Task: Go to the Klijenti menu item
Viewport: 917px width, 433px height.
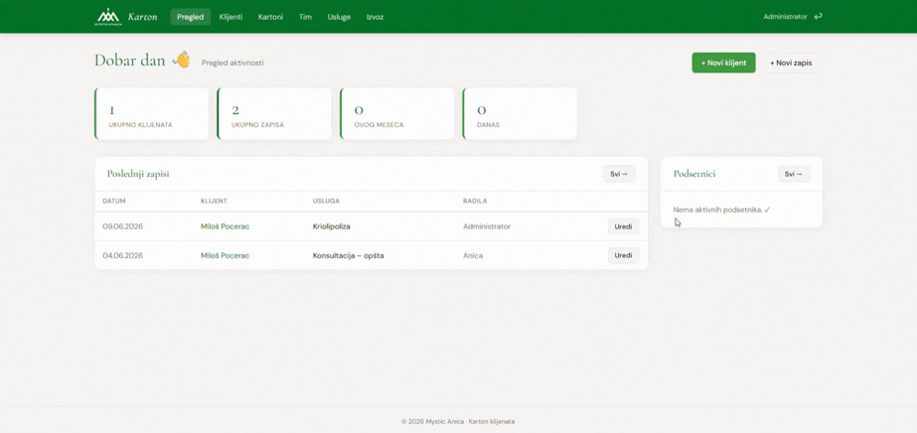Action: click(x=231, y=17)
